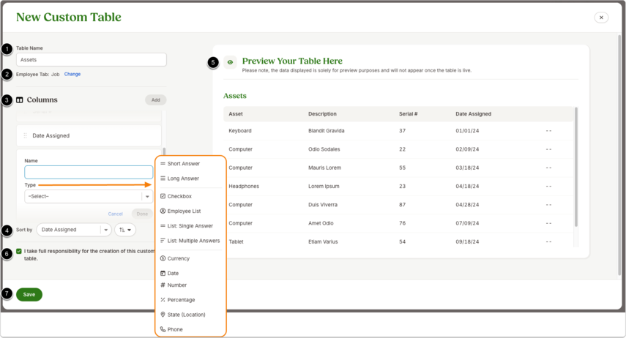Click the eye preview icon
The image size is (626, 338).
click(230, 62)
